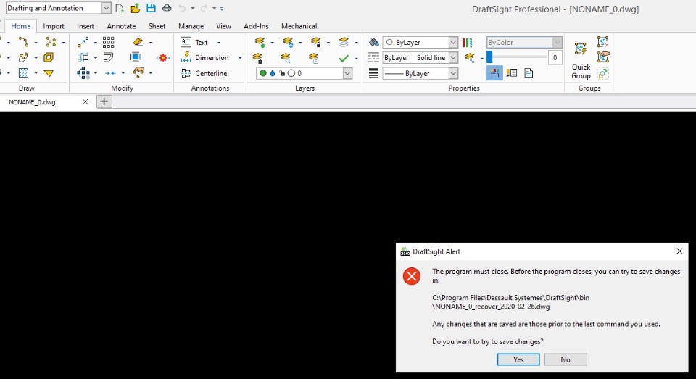Open the Annotate ribbon tab
The width and height of the screenshot is (696, 379).
(x=121, y=26)
